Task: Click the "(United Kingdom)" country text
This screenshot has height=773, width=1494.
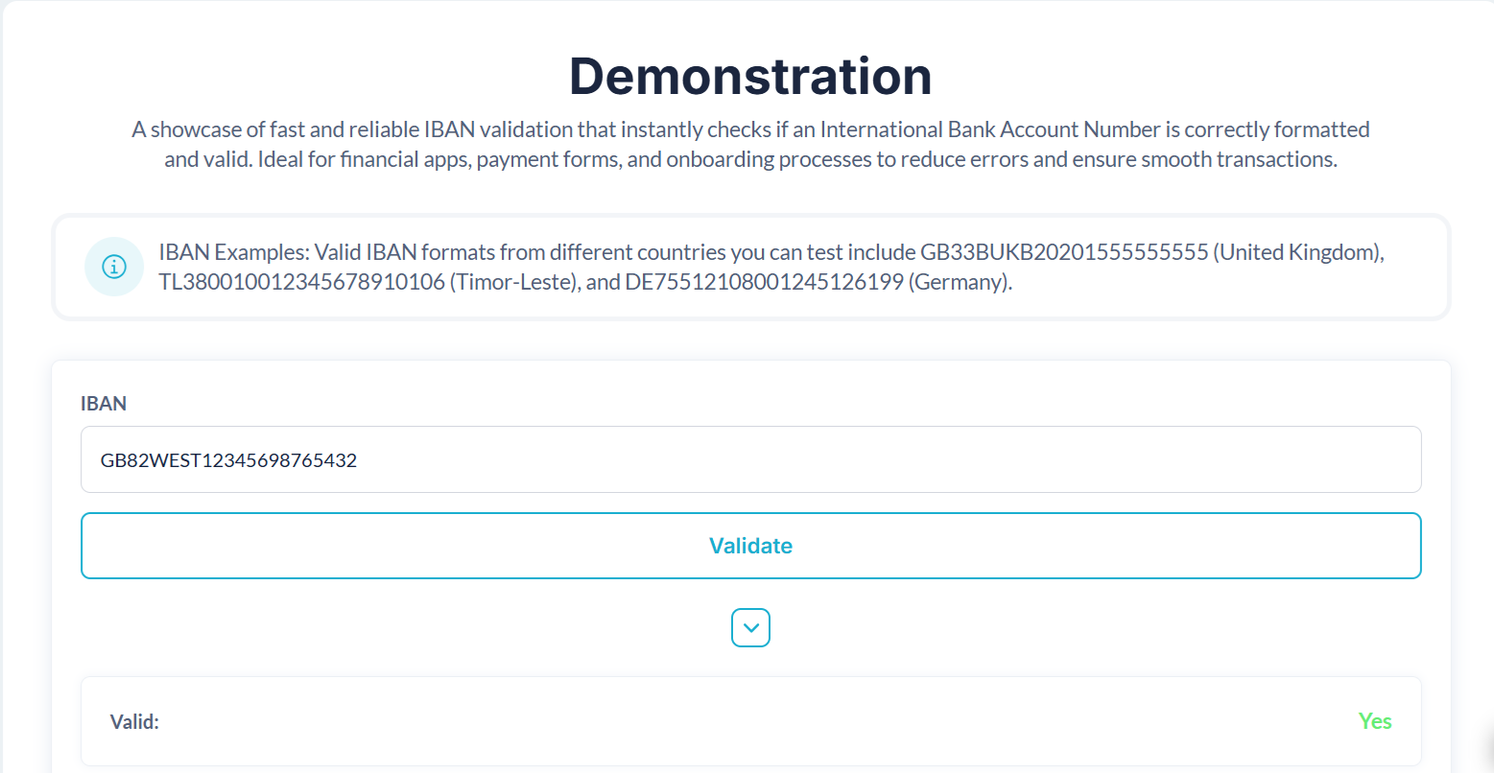Action: pyautogui.click(x=1298, y=252)
